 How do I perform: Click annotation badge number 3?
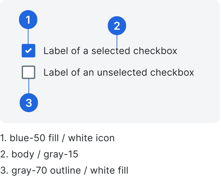coord(29,103)
